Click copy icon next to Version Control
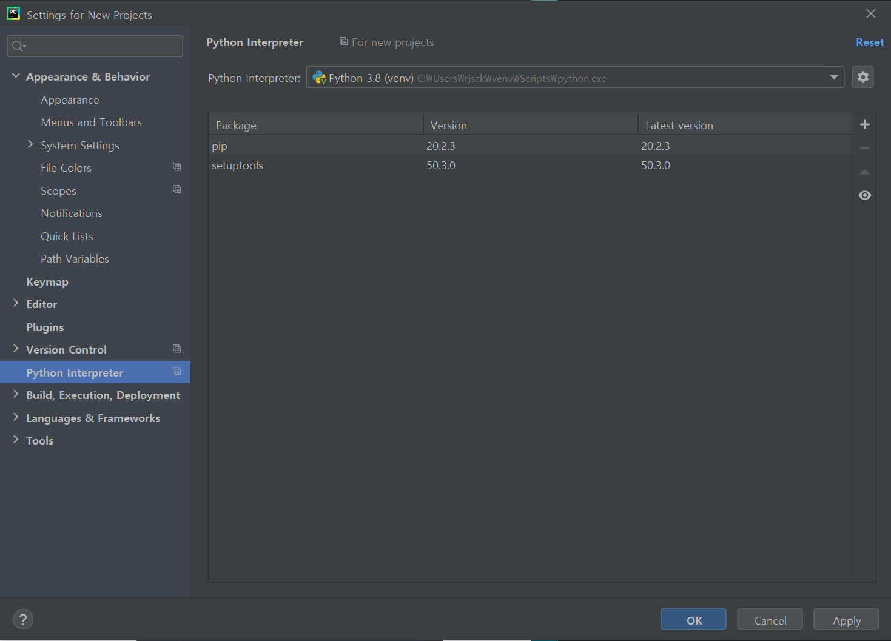Viewport: 891px width, 641px height. (x=177, y=349)
